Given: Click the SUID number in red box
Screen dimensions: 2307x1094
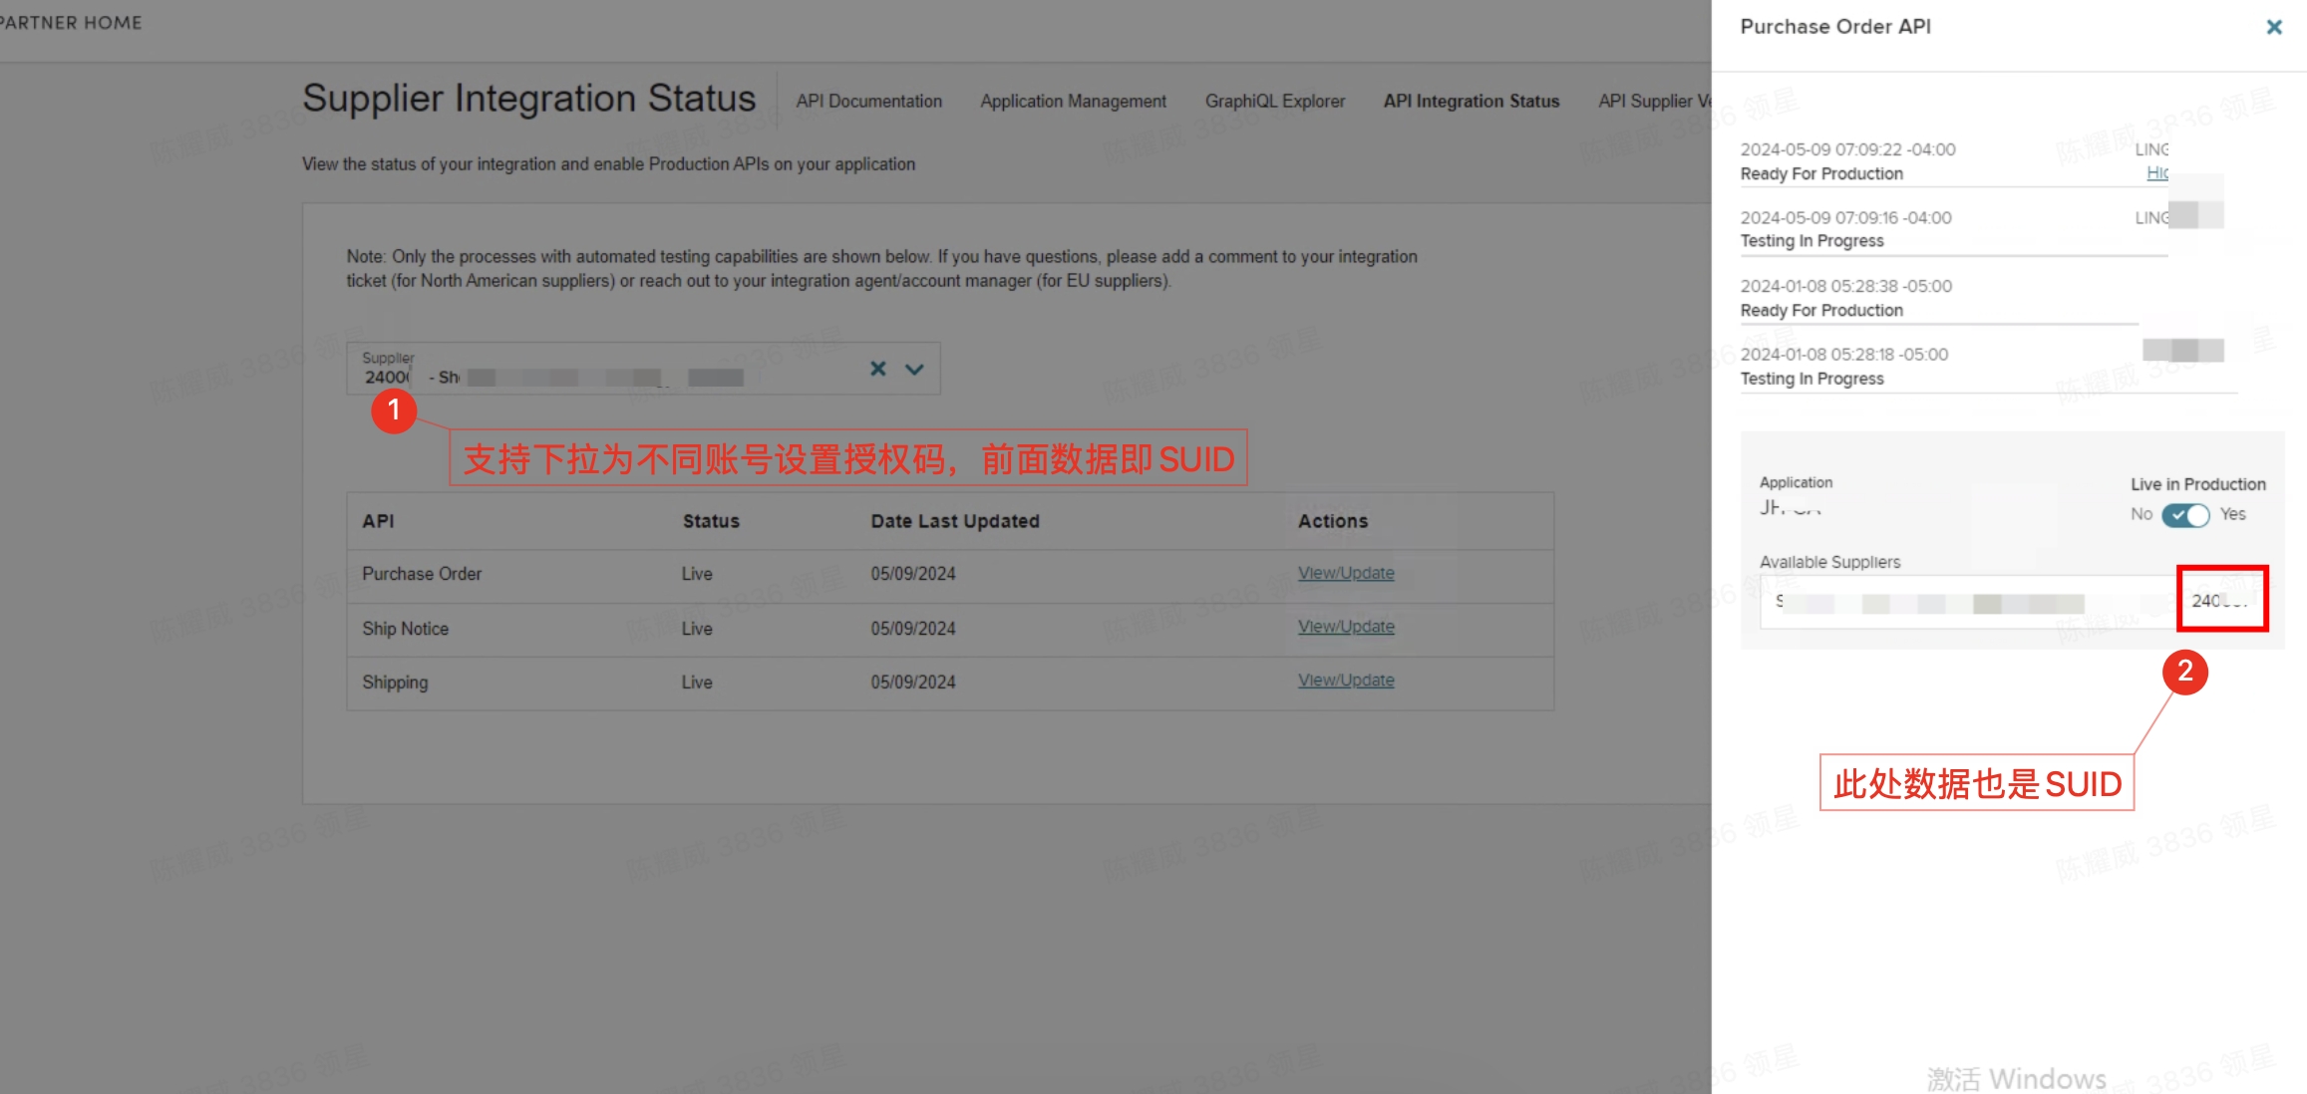Looking at the screenshot, I should 2220,600.
